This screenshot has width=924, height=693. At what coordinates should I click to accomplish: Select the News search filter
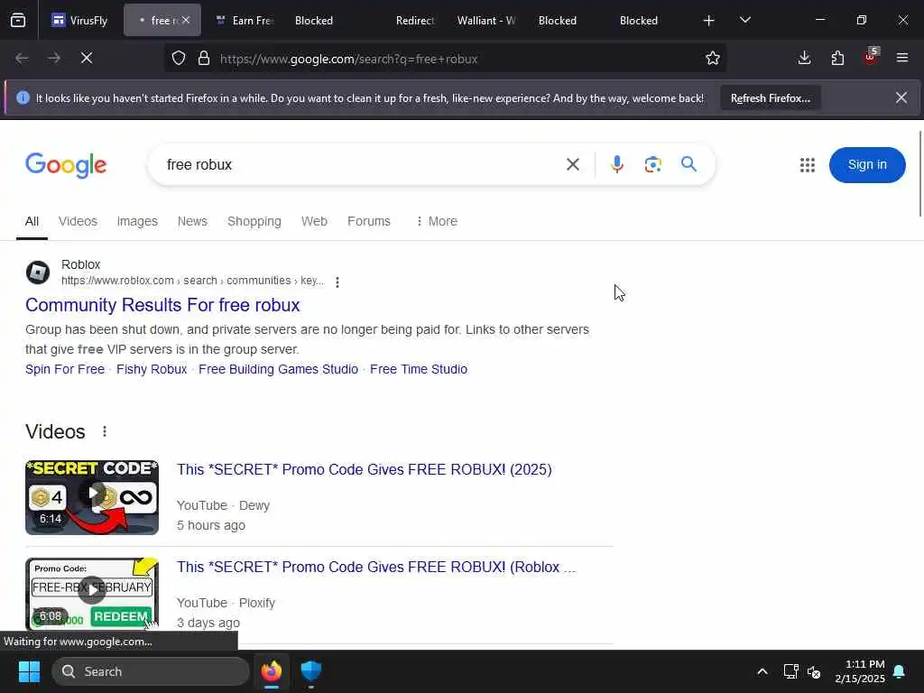[x=192, y=221]
